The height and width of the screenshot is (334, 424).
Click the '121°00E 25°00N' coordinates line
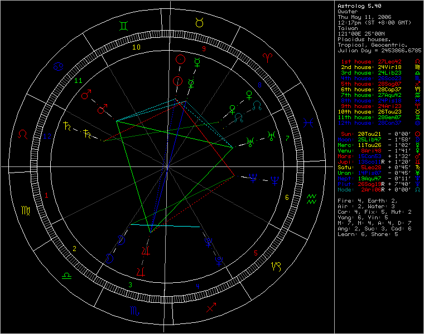click(361, 34)
